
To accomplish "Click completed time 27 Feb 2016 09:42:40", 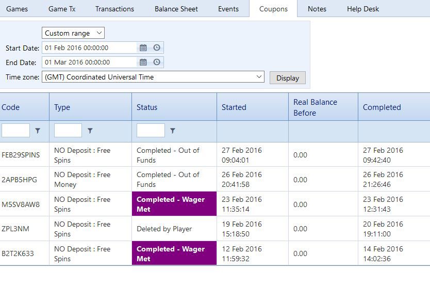I will [383, 155].
